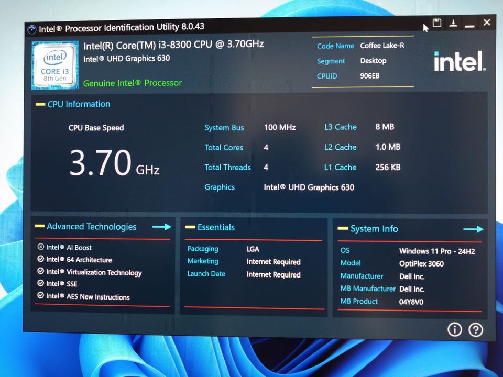Click the CPUID label
The height and width of the screenshot is (377, 503).
point(327,76)
